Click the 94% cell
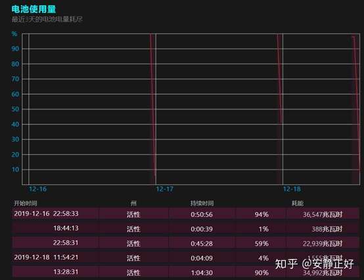This screenshot has width=364, height=280. [262, 214]
